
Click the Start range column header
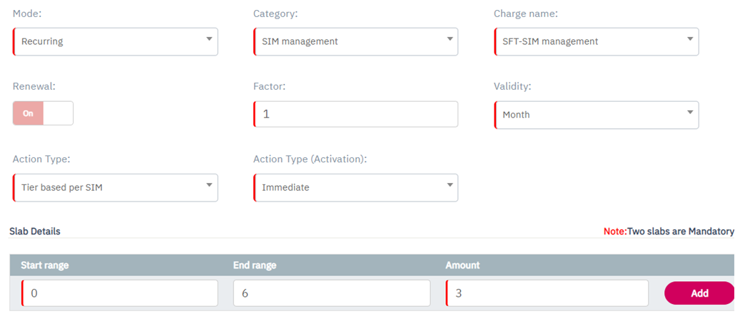tap(45, 265)
